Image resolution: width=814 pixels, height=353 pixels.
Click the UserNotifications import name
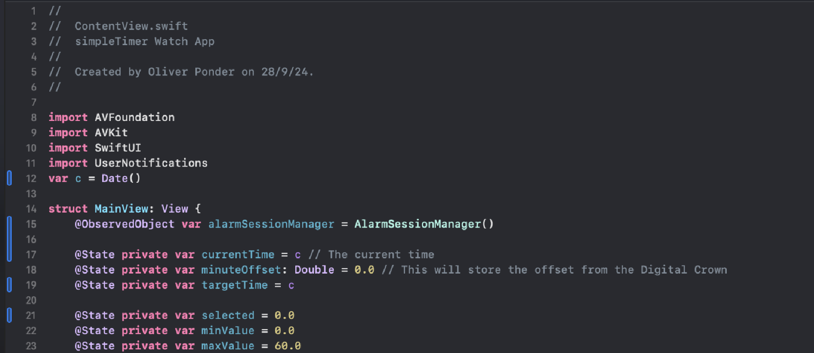(x=151, y=163)
